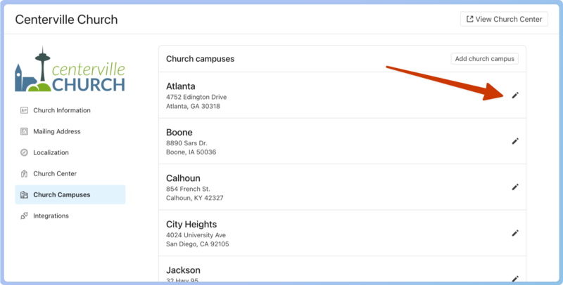Click the pencil icon for Boone
This screenshot has width=563, height=285.
515,141
